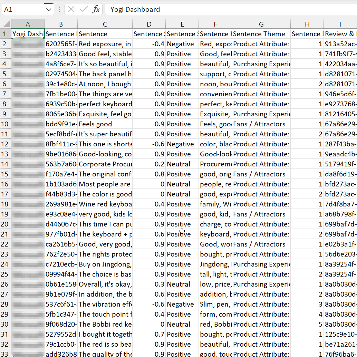Select column B header

(x=61, y=24)
